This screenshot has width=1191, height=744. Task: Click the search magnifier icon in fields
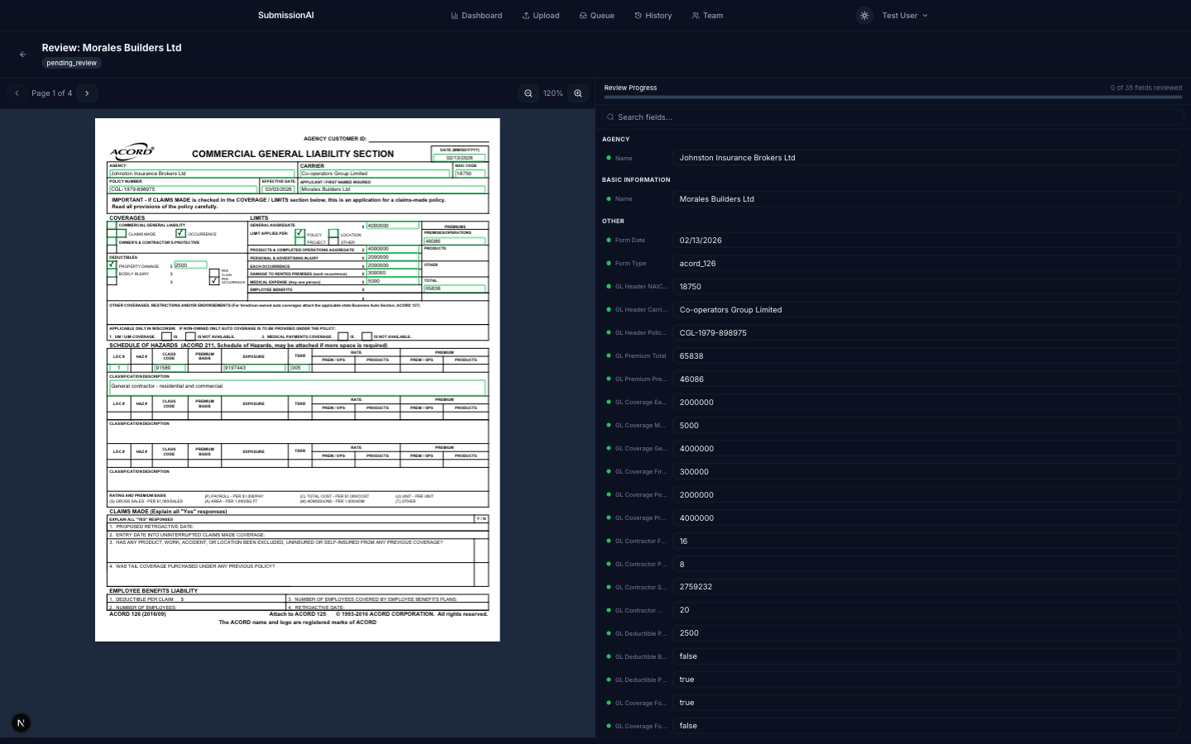pyautogui.click(x=610, y=117)
